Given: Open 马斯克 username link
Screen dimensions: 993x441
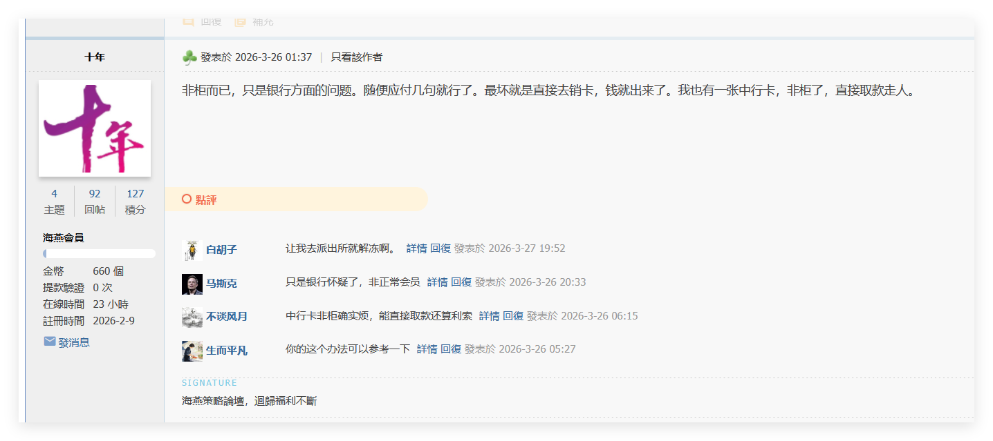Looking at the screenshot, I should [x=221, y=284].
